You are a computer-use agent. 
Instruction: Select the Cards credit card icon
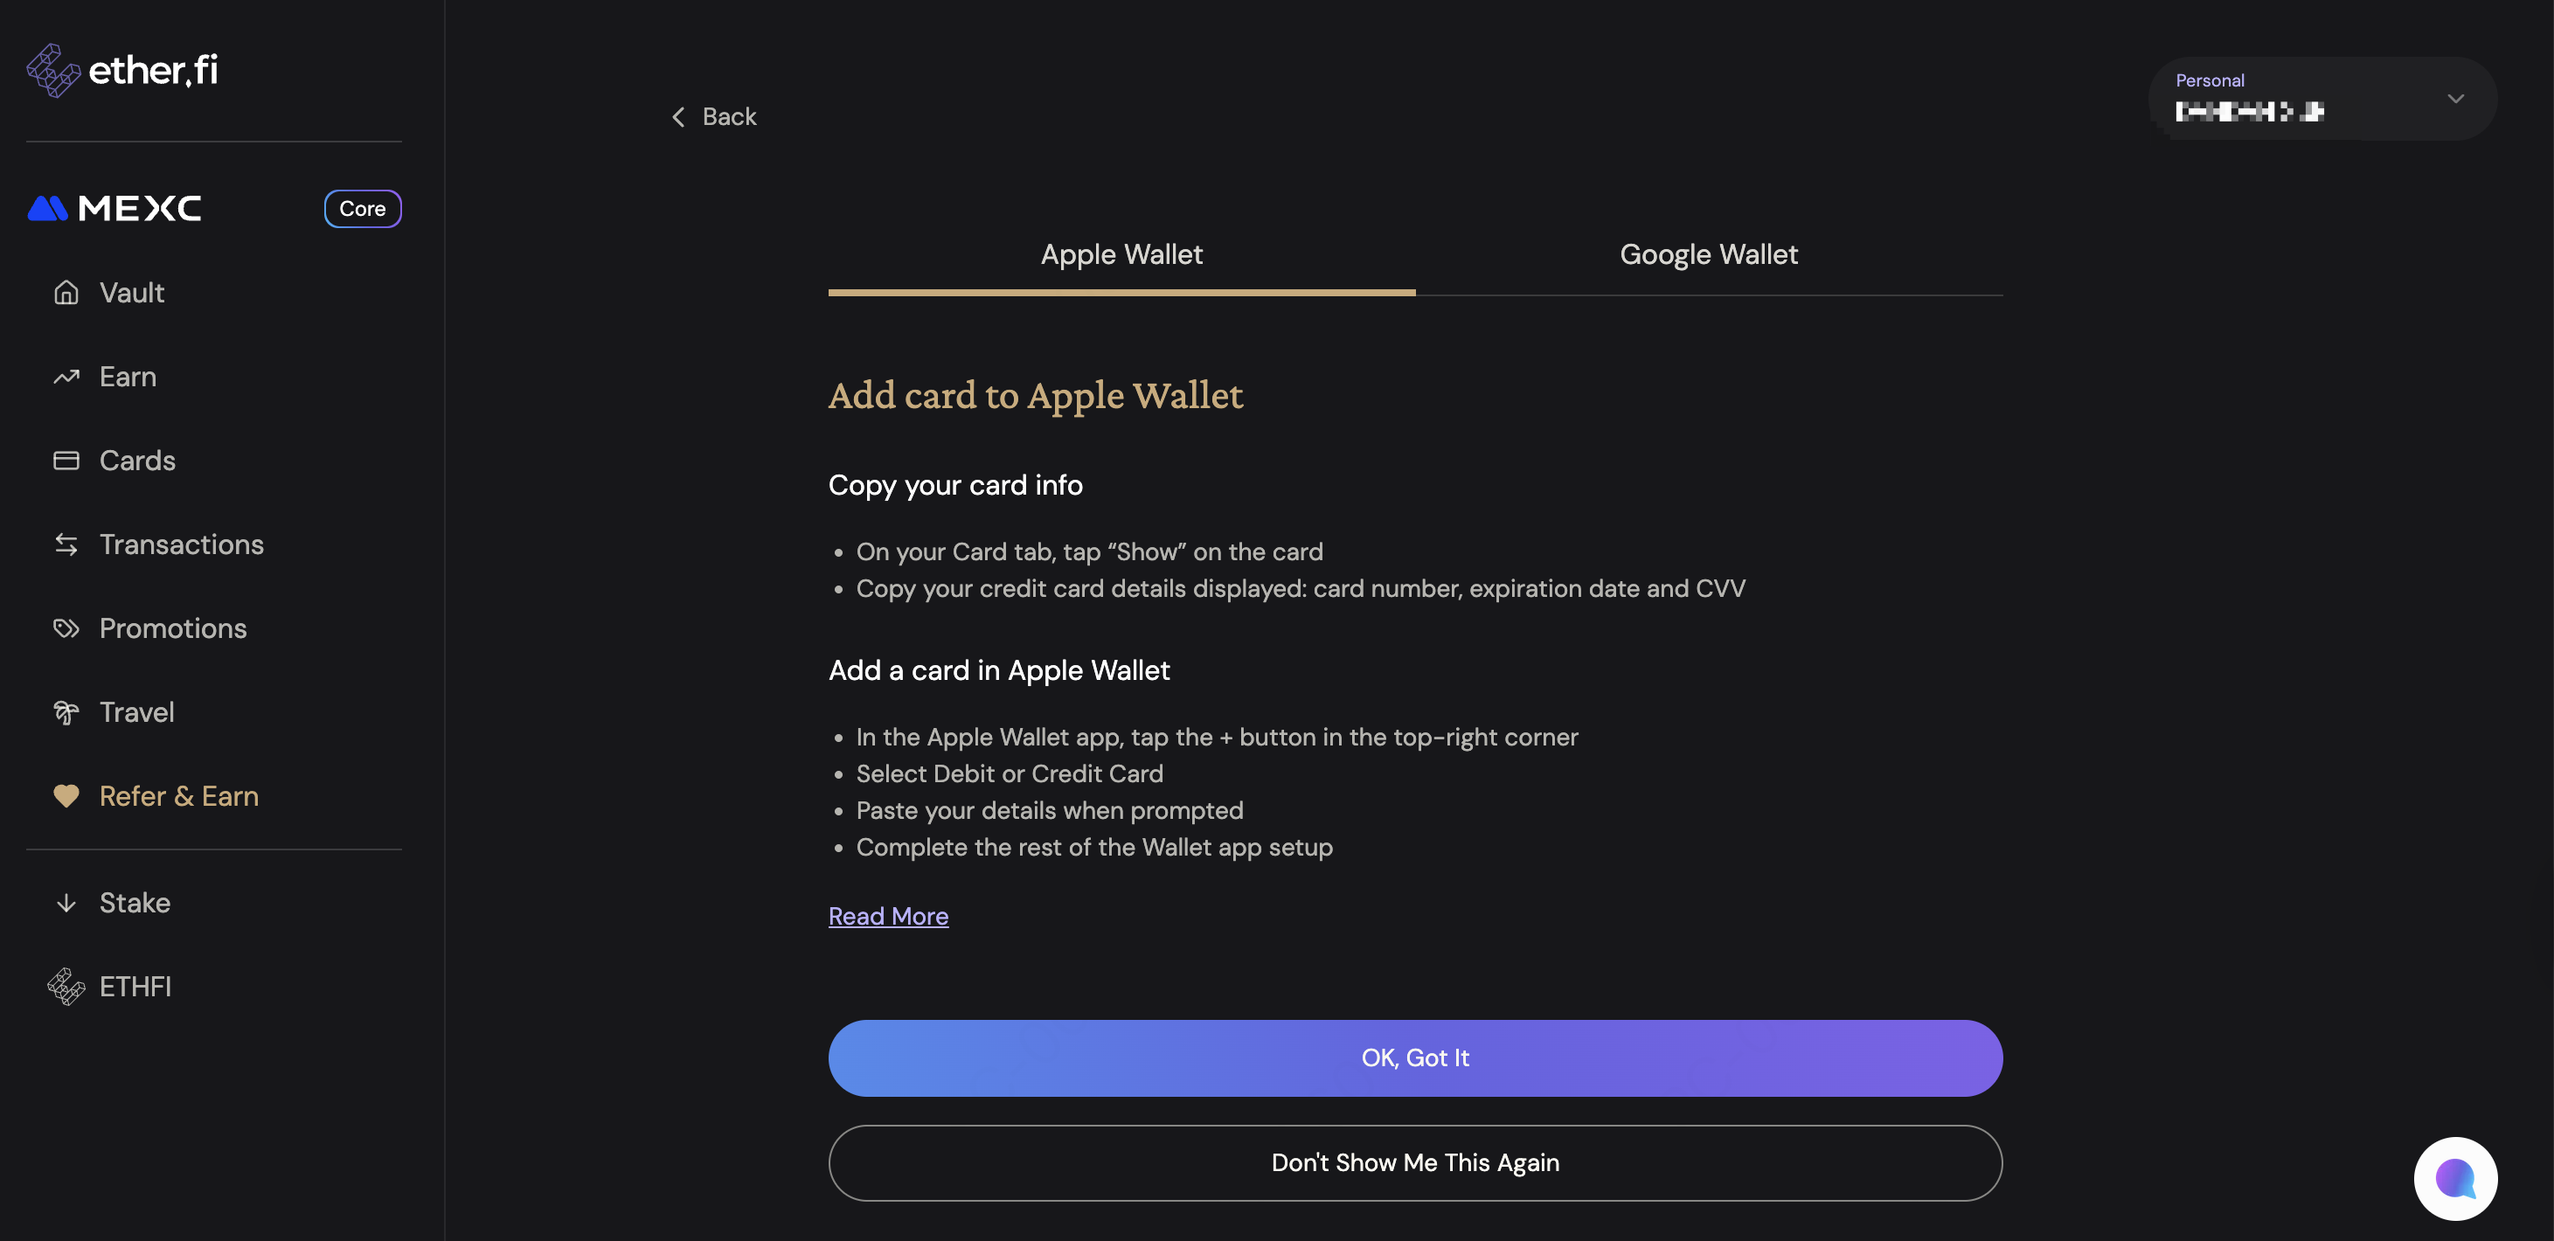click(x=66, y=461)
